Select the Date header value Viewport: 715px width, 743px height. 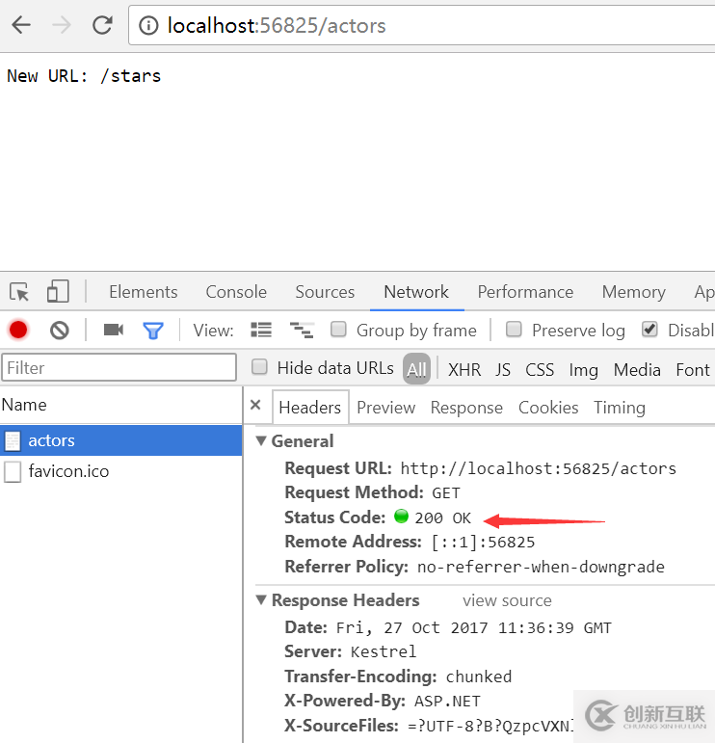[x=474, y=628]
